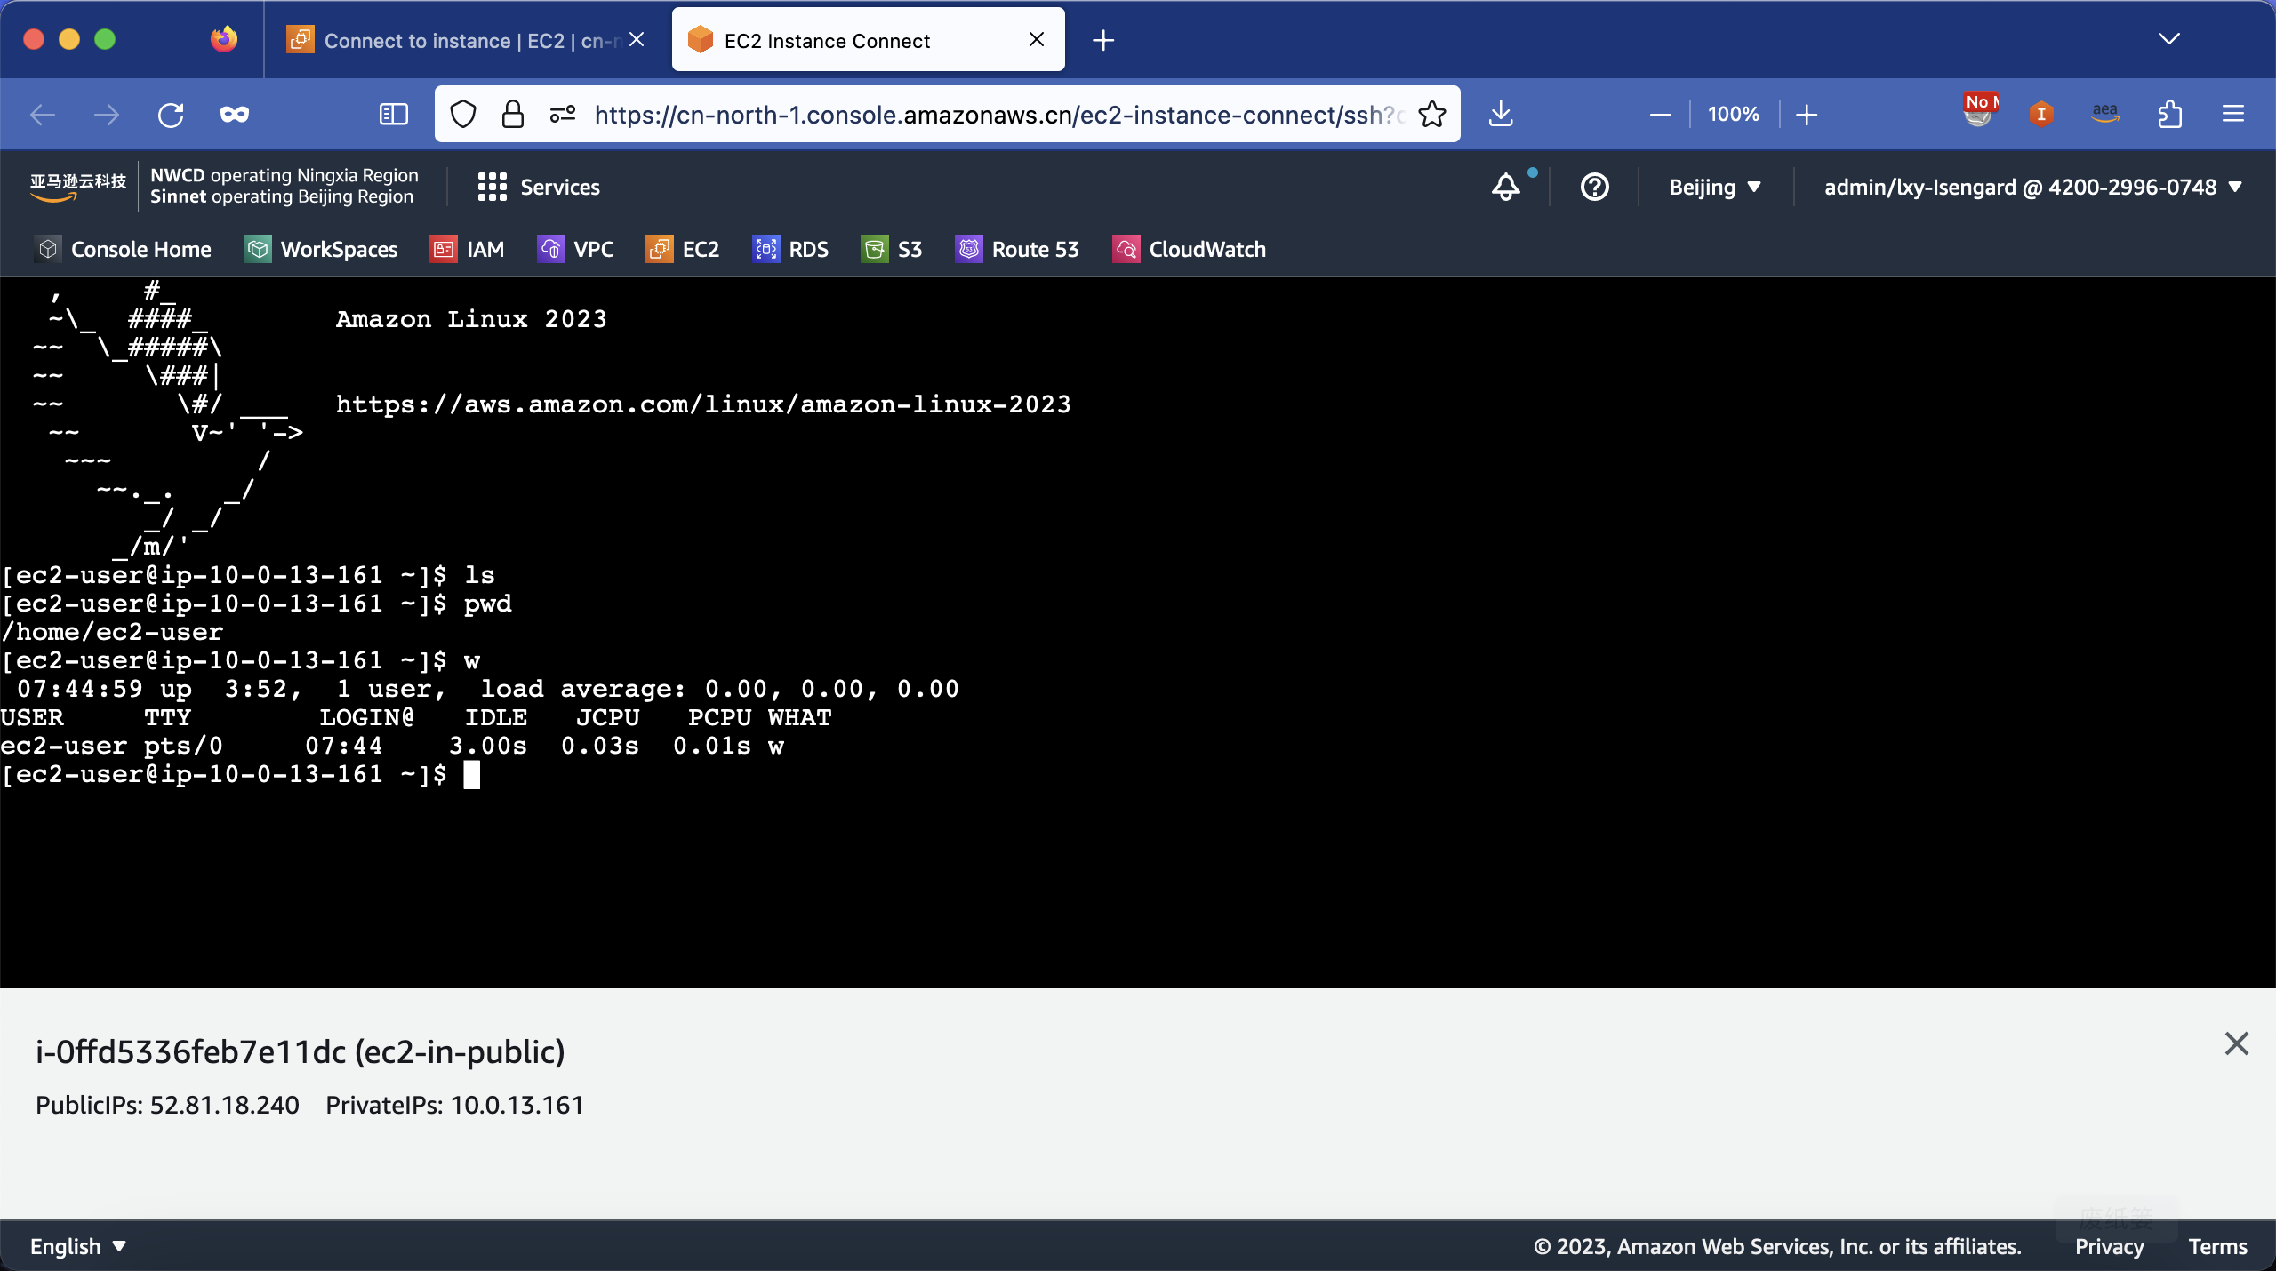The width and height of the screenshot is (2276, 1271).
Task: Open the tracking protection shield panel
Action: tap(463, 115)
